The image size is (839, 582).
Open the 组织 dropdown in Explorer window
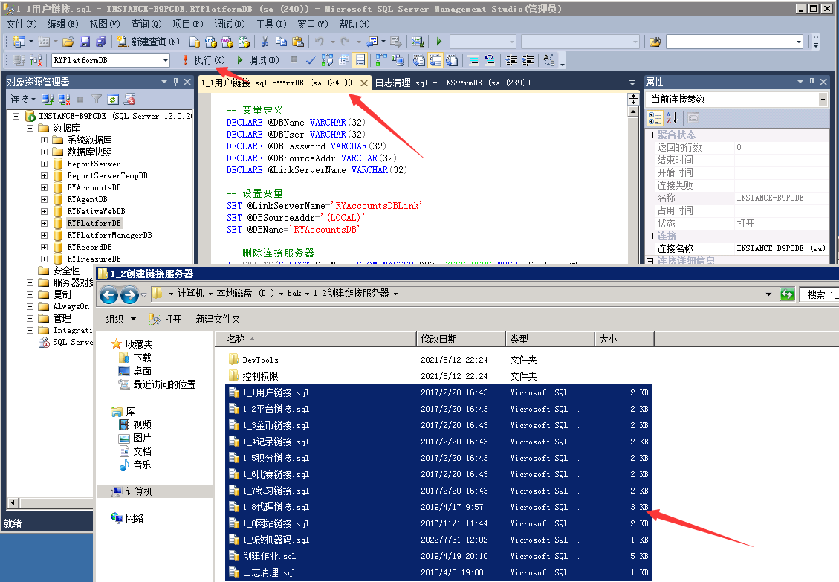pos(120,319)
